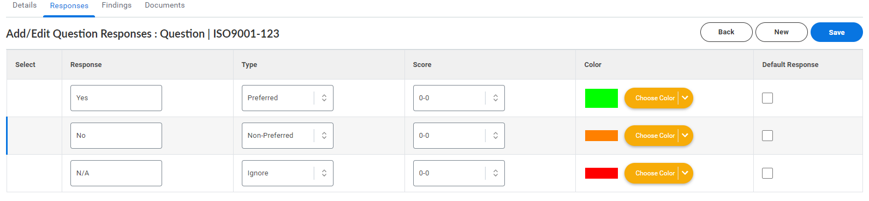The image size is (869, 201).
Task: Click up-down arrows on Non-Preferred type selector
Action: coord(324,136)
